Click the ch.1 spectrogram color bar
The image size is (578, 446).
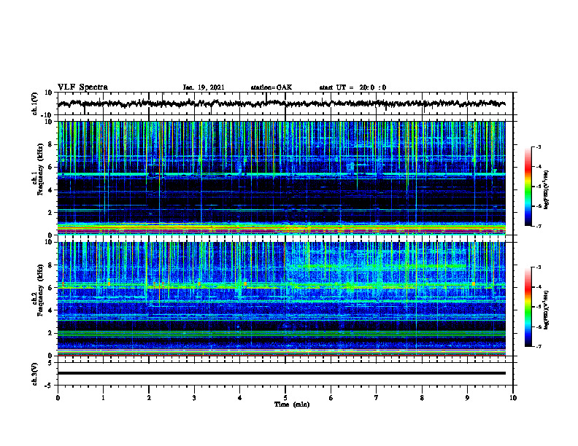tap(528, 187)
